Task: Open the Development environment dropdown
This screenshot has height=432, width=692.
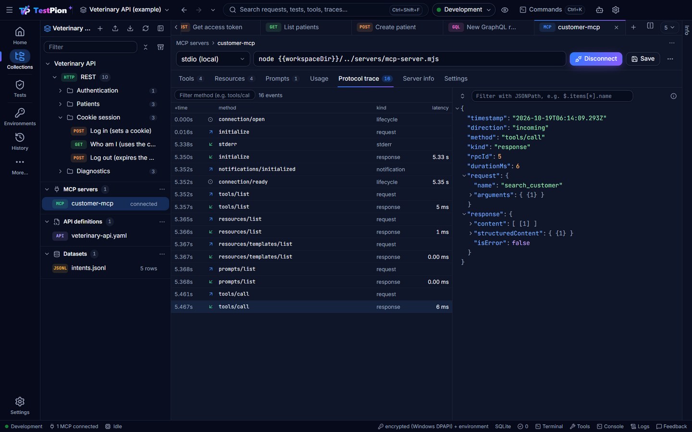Action: pos(464,10)
